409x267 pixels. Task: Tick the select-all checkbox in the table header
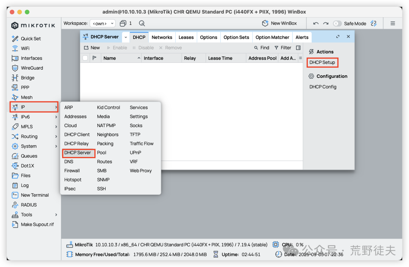[85, 58]
